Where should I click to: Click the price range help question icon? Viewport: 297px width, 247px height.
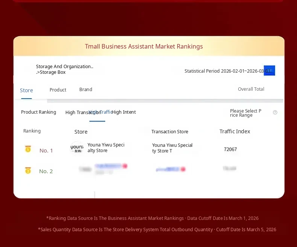[x=275, y=112]
